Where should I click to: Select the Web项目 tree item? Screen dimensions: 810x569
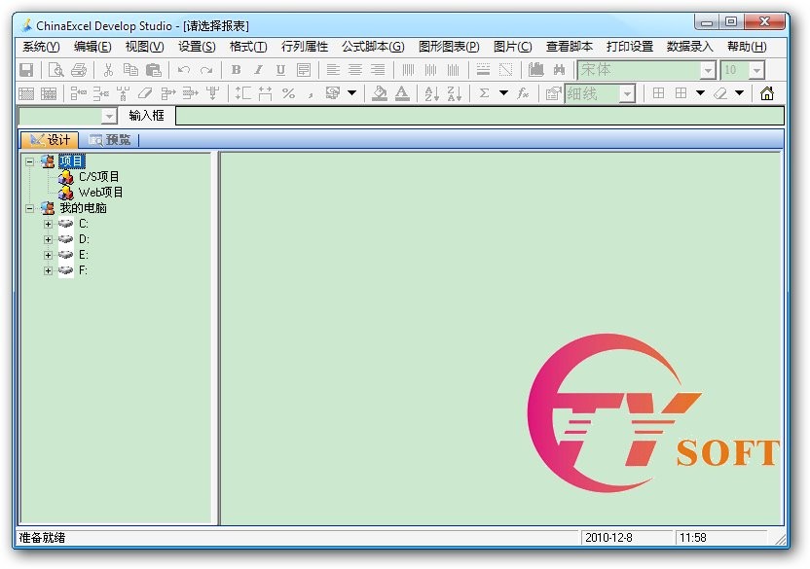pyautogui.click(x=100, y=193)
